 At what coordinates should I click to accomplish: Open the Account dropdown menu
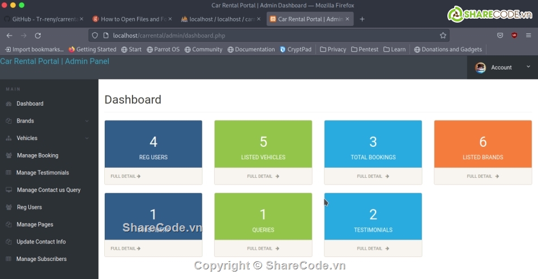coord(502,67)
